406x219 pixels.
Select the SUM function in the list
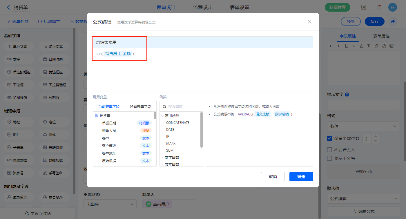point(170,150)
